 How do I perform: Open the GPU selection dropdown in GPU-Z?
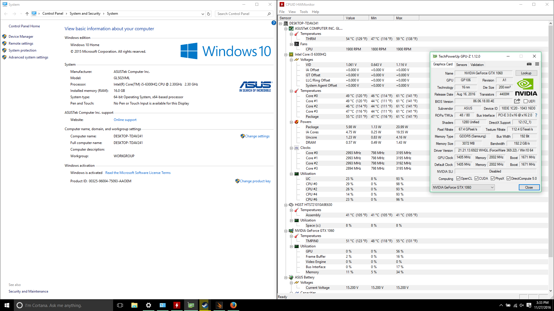pyautogui.click(x=463, y=187)
